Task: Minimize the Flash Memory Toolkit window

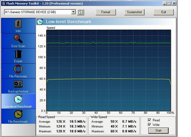Action: click(x=165, y=3)
